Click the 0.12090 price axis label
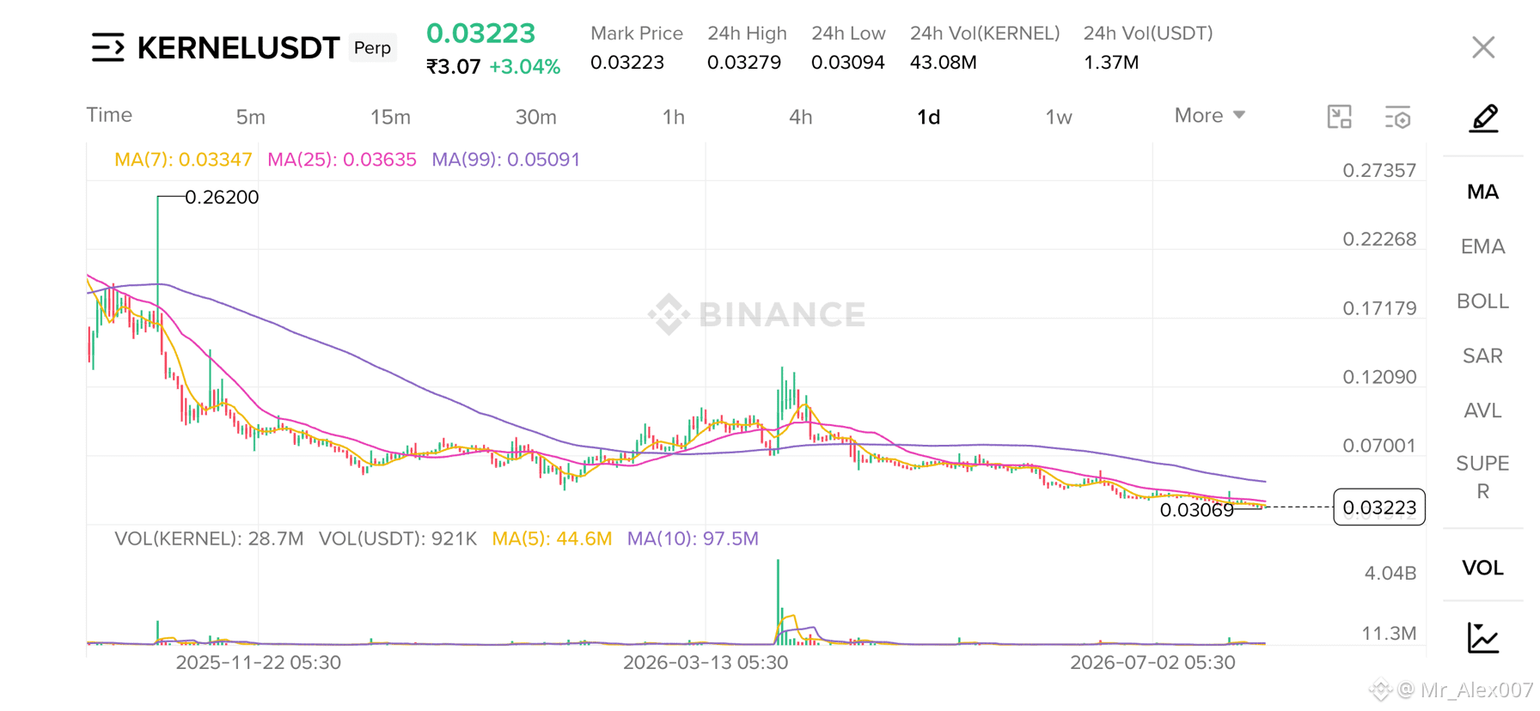 point(1379,377)
